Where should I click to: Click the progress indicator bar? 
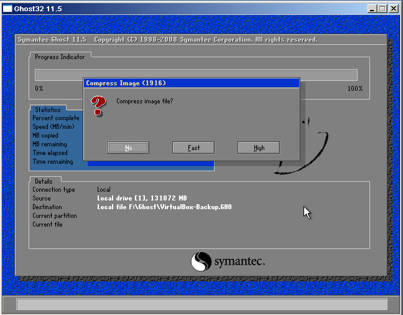pos(196,75)
